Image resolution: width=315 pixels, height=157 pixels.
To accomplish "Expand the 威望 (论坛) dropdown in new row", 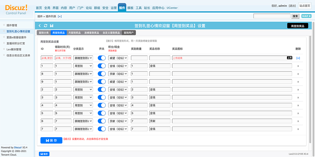I will point(118,58).
